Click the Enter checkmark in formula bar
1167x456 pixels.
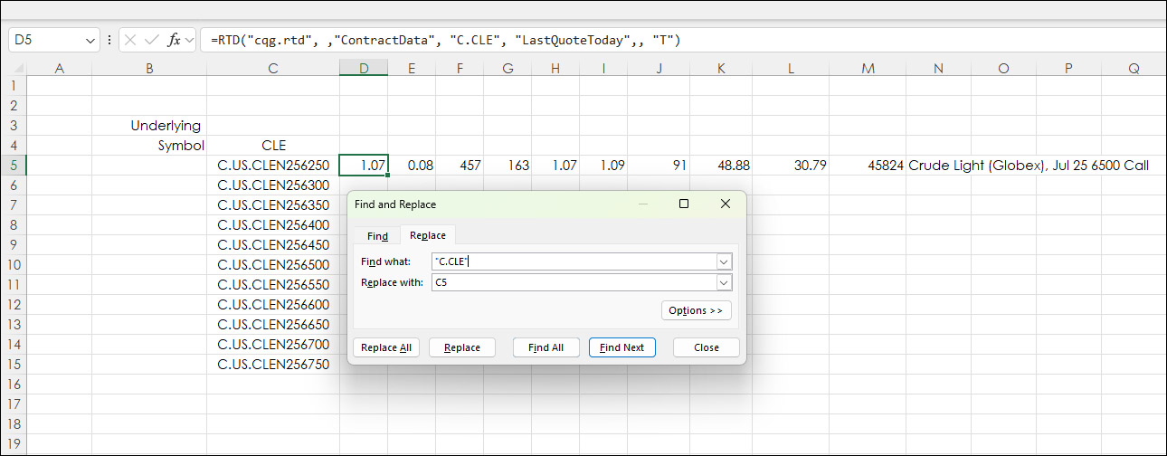tap(151, 40)
